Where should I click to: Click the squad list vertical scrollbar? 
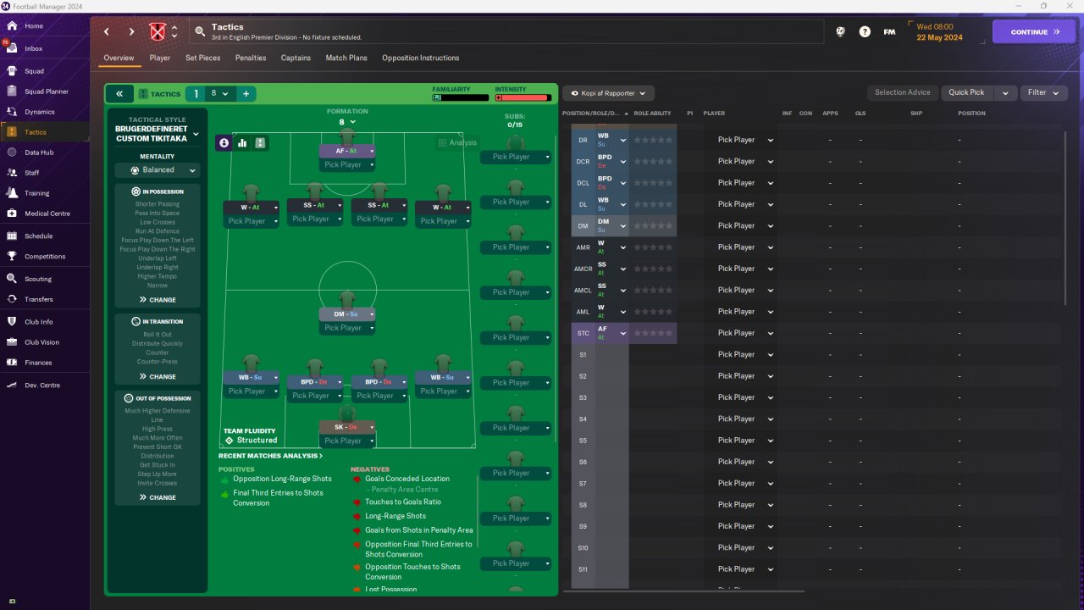click(1065, 218)
